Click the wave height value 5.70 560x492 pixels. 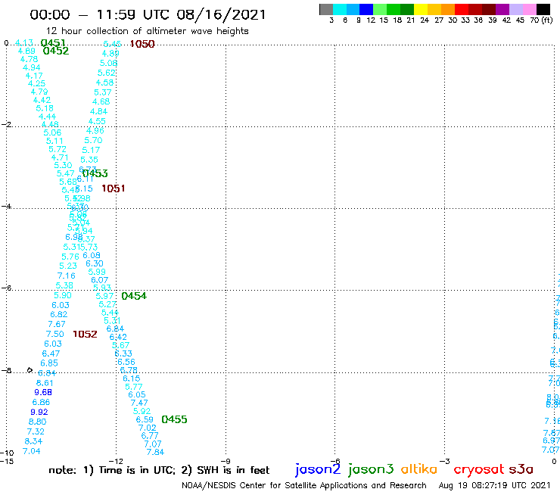click(93, 141)
